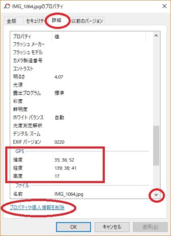The width and height of the screenshot is (171, 236).
Task: Close the properties dialog with X
Action: pos(165,6)
